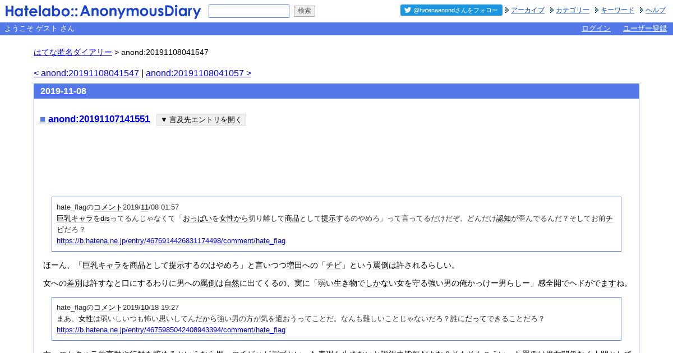Screen dimensions: 673x353
Task: Click keyword 認知 in first quote
Action: point(504,219)
